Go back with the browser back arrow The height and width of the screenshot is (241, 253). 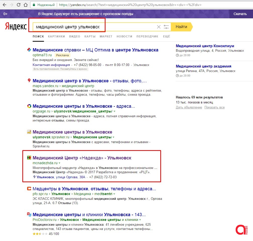(x=5, y=5)
